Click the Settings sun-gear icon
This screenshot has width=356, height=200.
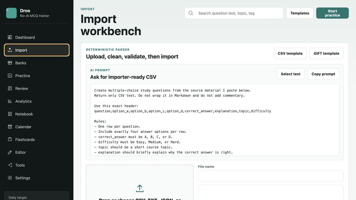pyautogui.click(x=10, y=178)
